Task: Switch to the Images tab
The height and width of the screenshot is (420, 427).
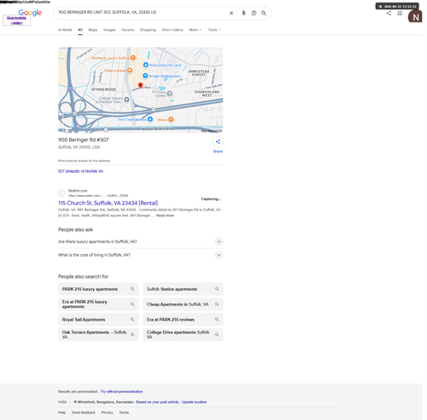Action: [x=109, y=30]
